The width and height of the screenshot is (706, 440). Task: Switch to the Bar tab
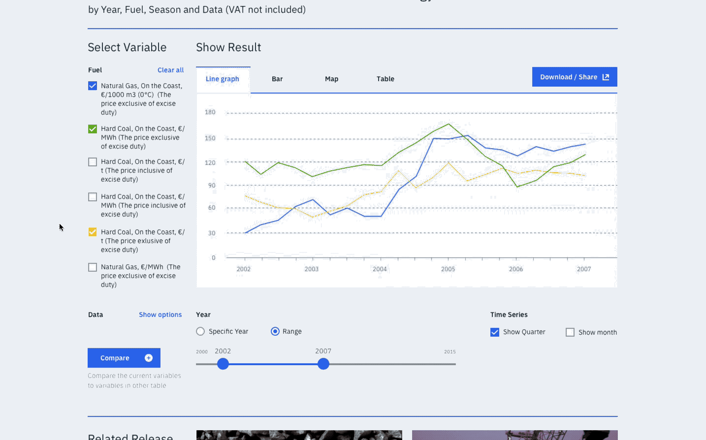(277, 79)
